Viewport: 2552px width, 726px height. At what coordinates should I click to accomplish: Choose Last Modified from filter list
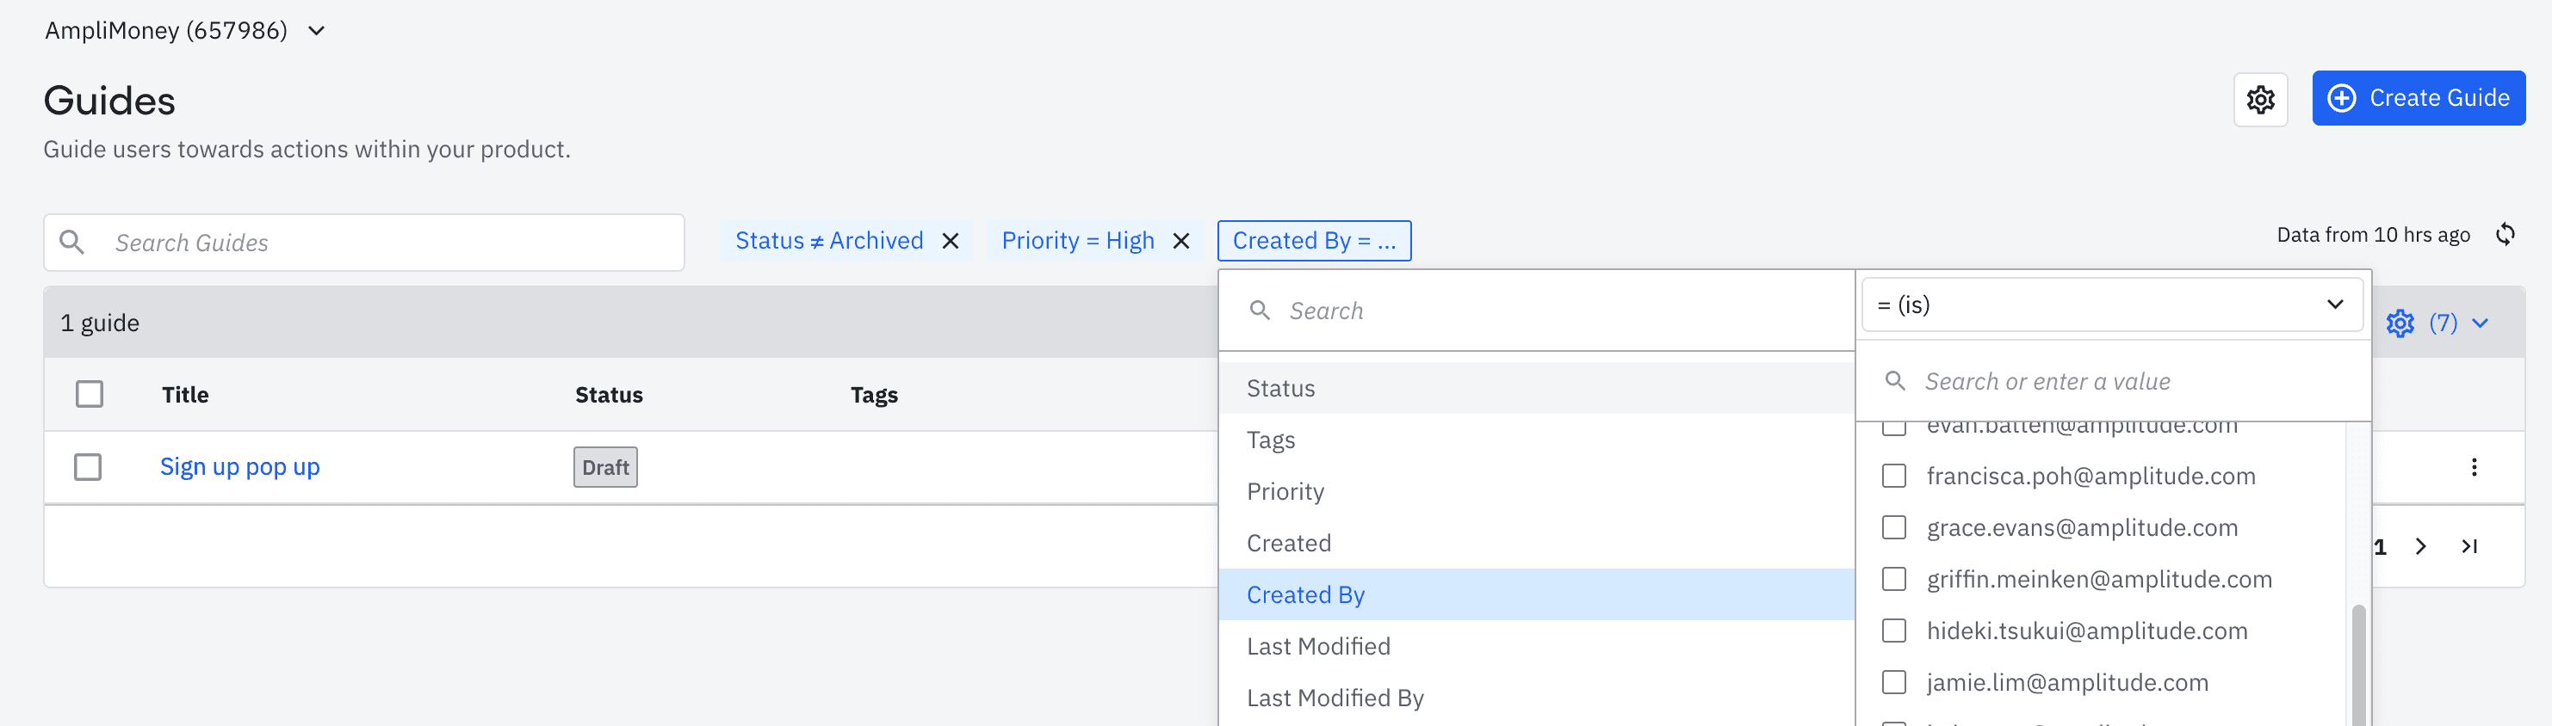1317,646
